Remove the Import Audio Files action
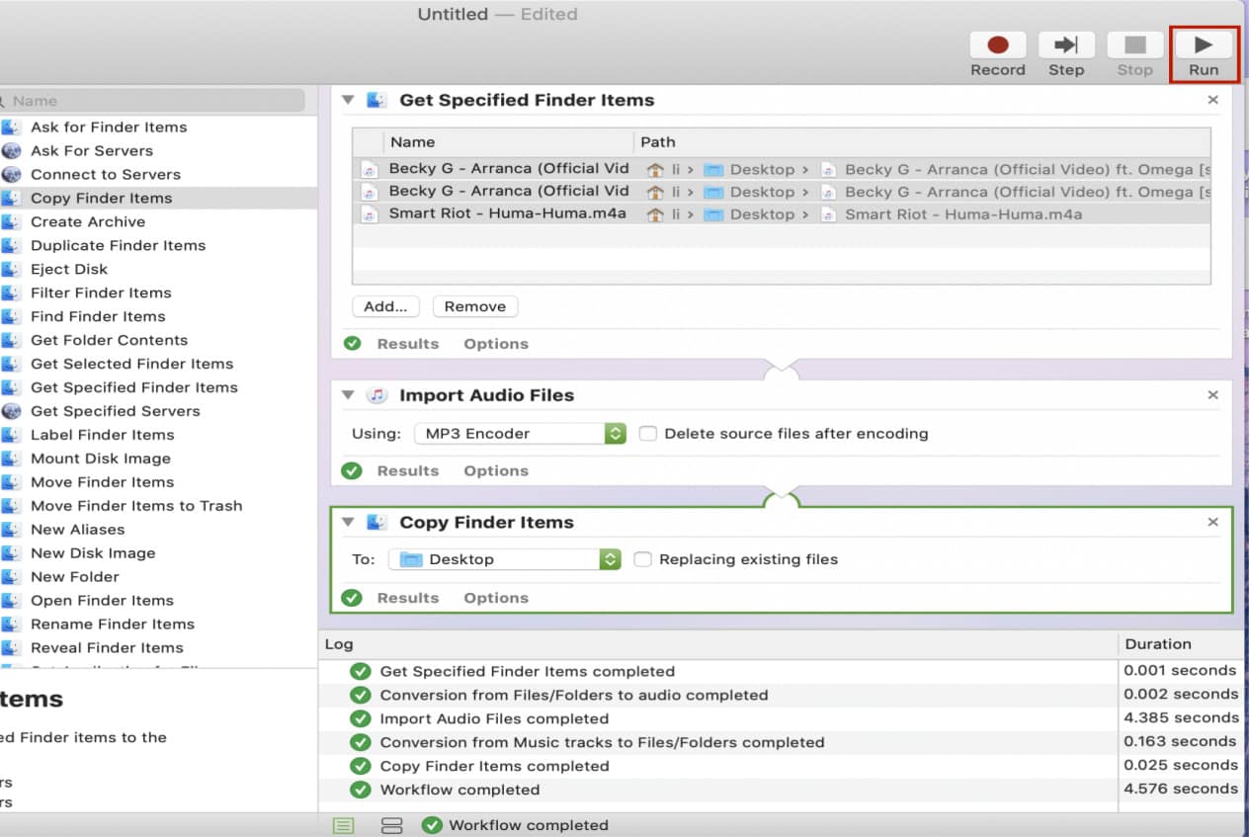1250x837 pixels. 1212,395
